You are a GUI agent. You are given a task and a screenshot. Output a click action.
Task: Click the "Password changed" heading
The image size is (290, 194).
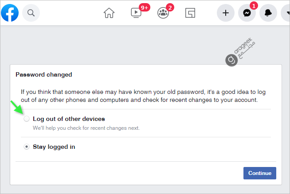tap(44, 75)
